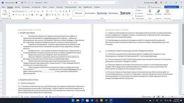Viewport: 184px width, 103px height.
Task: Open font color dropdown arrow
Action: pyautogui.click(x=43, y=15)
